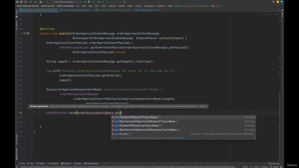Open the Event Log
The image size is (299, 168).
[x=274, y=163]
